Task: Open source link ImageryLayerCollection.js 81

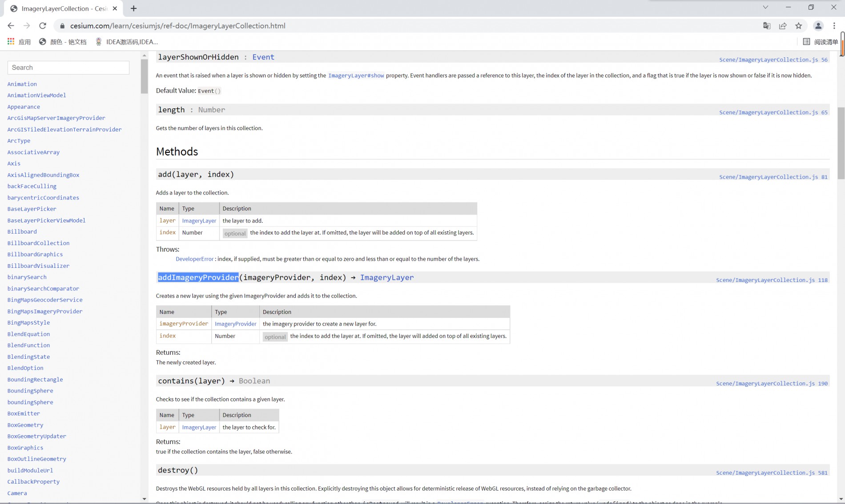Action: [x=773, y=177]
